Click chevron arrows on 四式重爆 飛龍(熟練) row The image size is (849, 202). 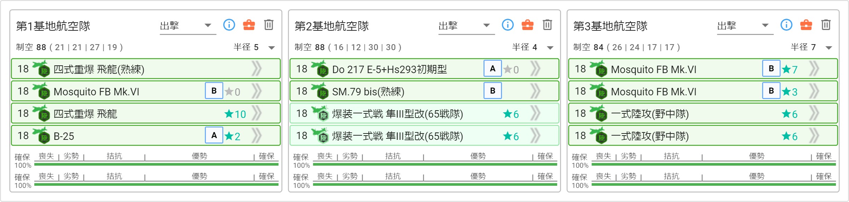pos(256,69)
